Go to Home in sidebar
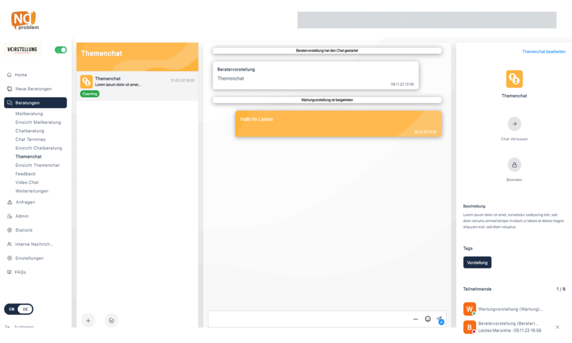The height and width of the screenshot is (343, 572). click(x=21, y=75)
